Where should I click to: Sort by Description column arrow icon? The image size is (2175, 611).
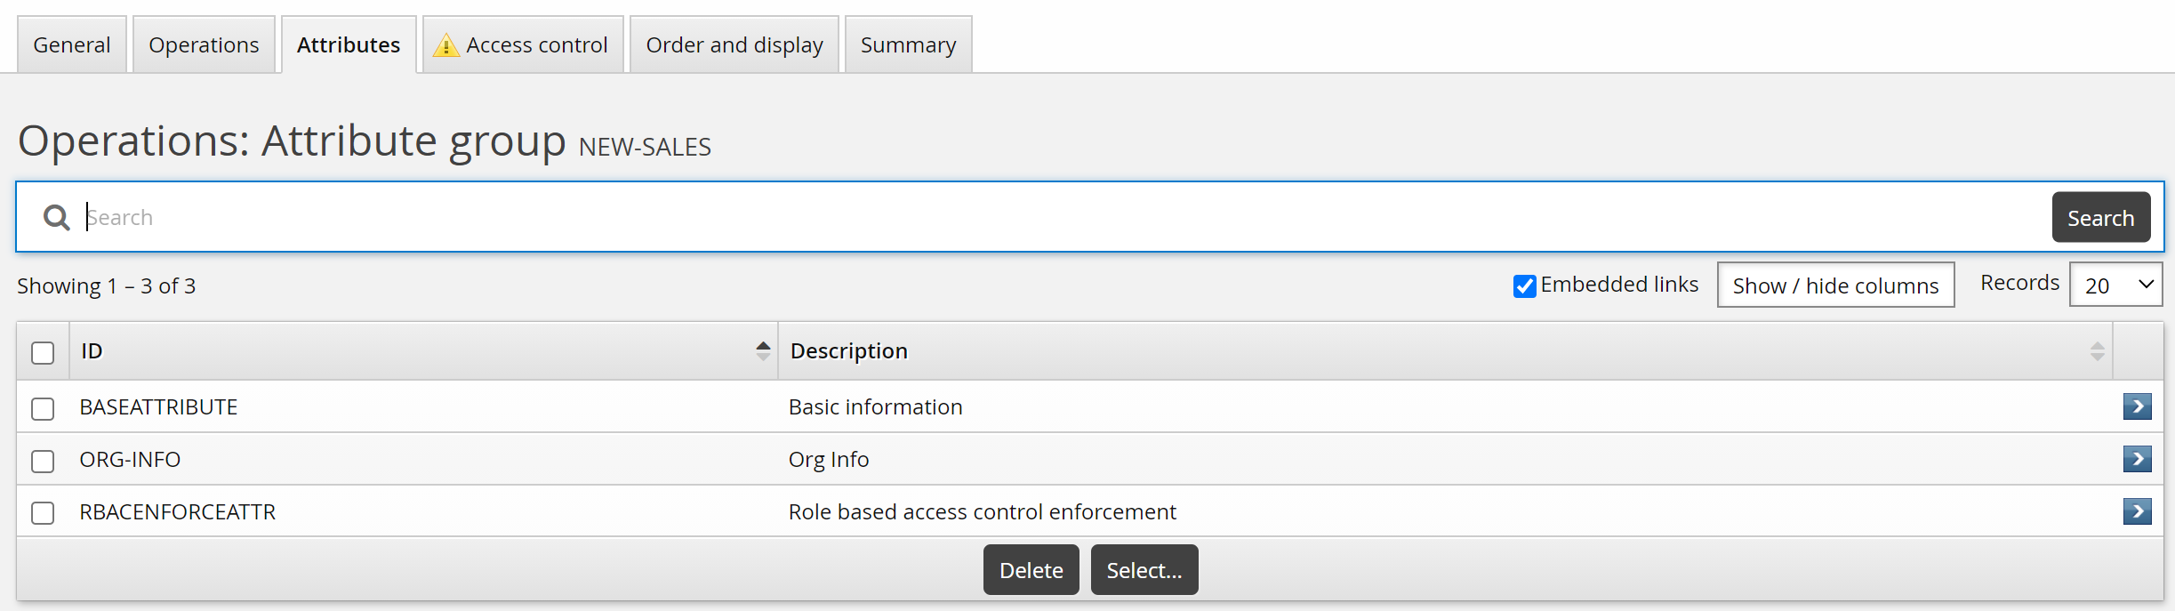(x=2097, y=351)
